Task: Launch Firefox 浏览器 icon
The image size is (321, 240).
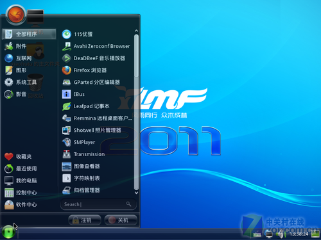Action: (67, 70)
